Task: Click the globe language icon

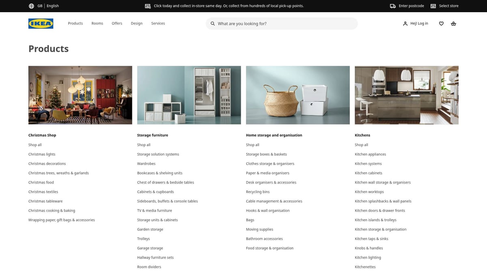Action: tap(31, 6)
